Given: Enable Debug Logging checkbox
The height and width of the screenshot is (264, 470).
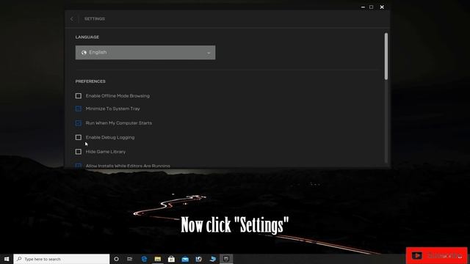Looking at the screenshot, I should (x=79, y=137).
